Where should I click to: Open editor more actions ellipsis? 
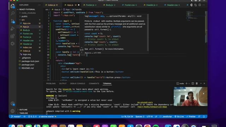click(x=204, y=5)
